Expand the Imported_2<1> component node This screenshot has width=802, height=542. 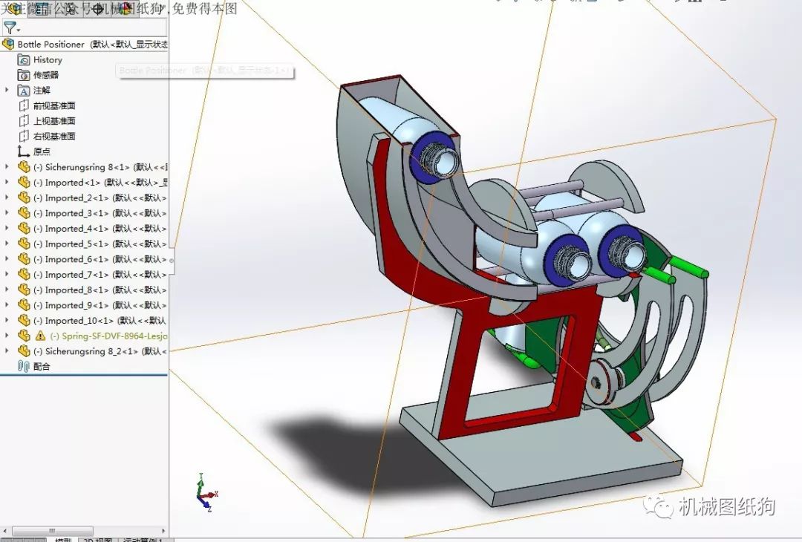(x=7, y=197)
